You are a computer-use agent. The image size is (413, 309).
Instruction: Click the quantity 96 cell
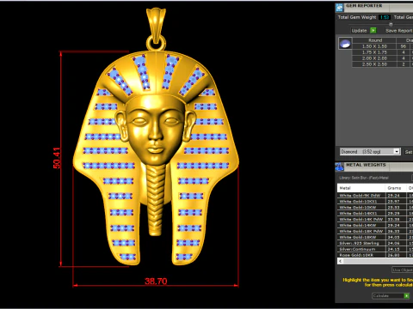pos(404,46)
